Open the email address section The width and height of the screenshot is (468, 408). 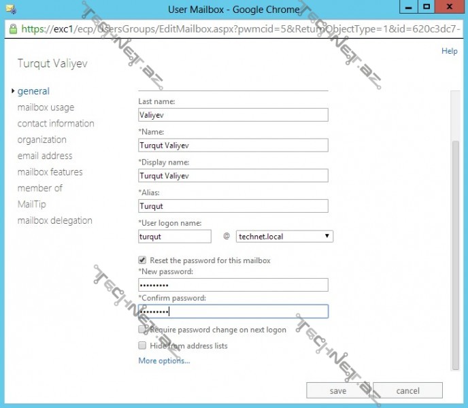(x=45, y=156)
